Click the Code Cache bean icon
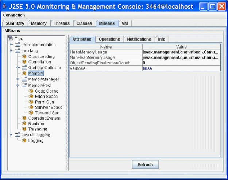 click(x=31, y=91)
